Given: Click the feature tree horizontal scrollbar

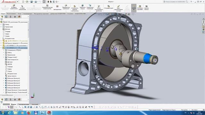Looking at the screenshot, I should (x=7, y=95).
